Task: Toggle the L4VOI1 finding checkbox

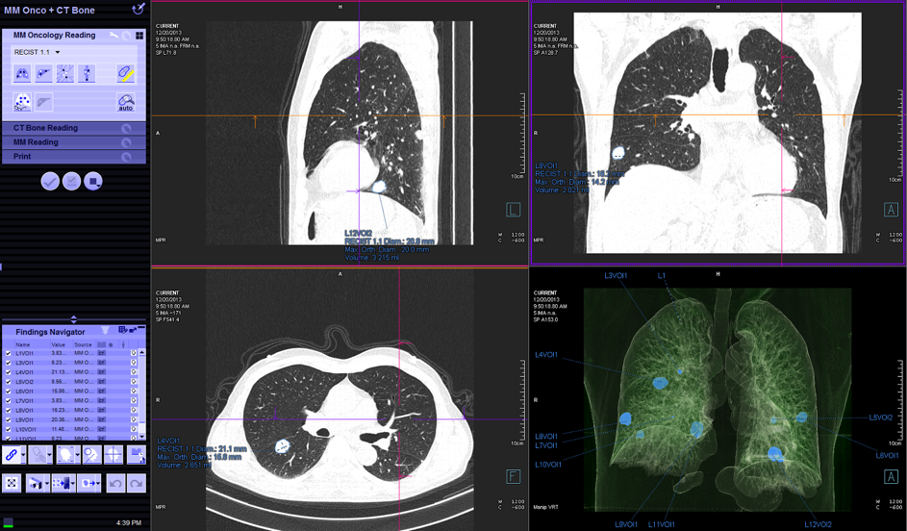Action: (9, 371)
